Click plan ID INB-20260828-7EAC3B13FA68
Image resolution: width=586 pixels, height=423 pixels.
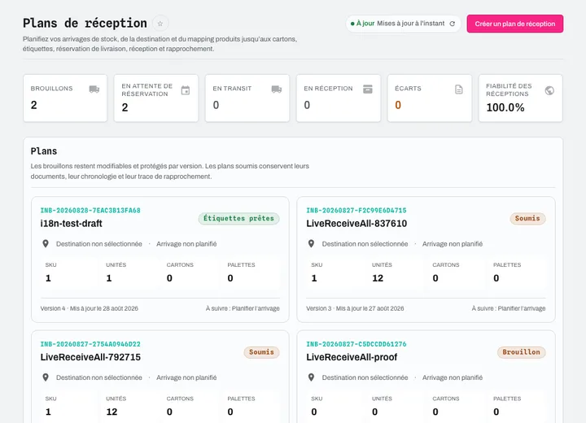tap(90, 211)
